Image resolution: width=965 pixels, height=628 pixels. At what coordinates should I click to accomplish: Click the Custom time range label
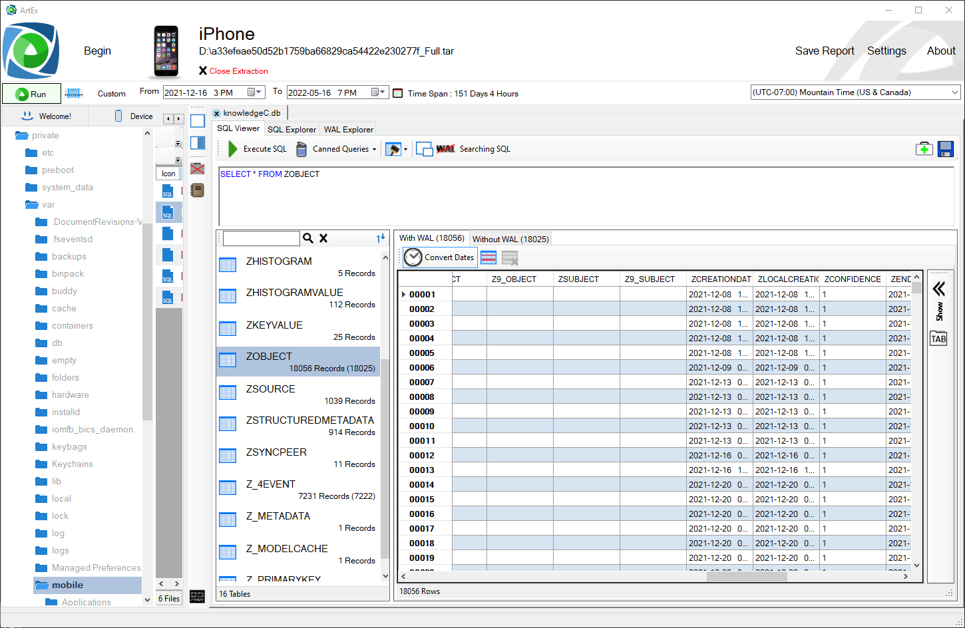tap(112, 94)
